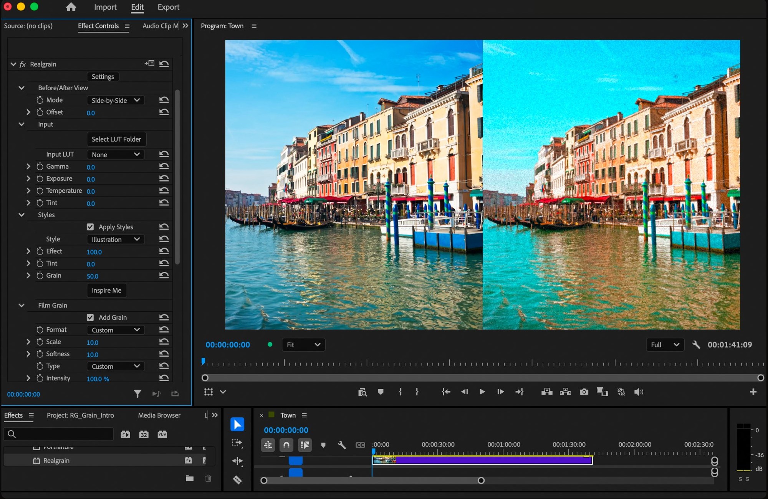This screenshot has width=768, height=499.
Task: Reset the Effect amount parameter
Action: [164, 251]
